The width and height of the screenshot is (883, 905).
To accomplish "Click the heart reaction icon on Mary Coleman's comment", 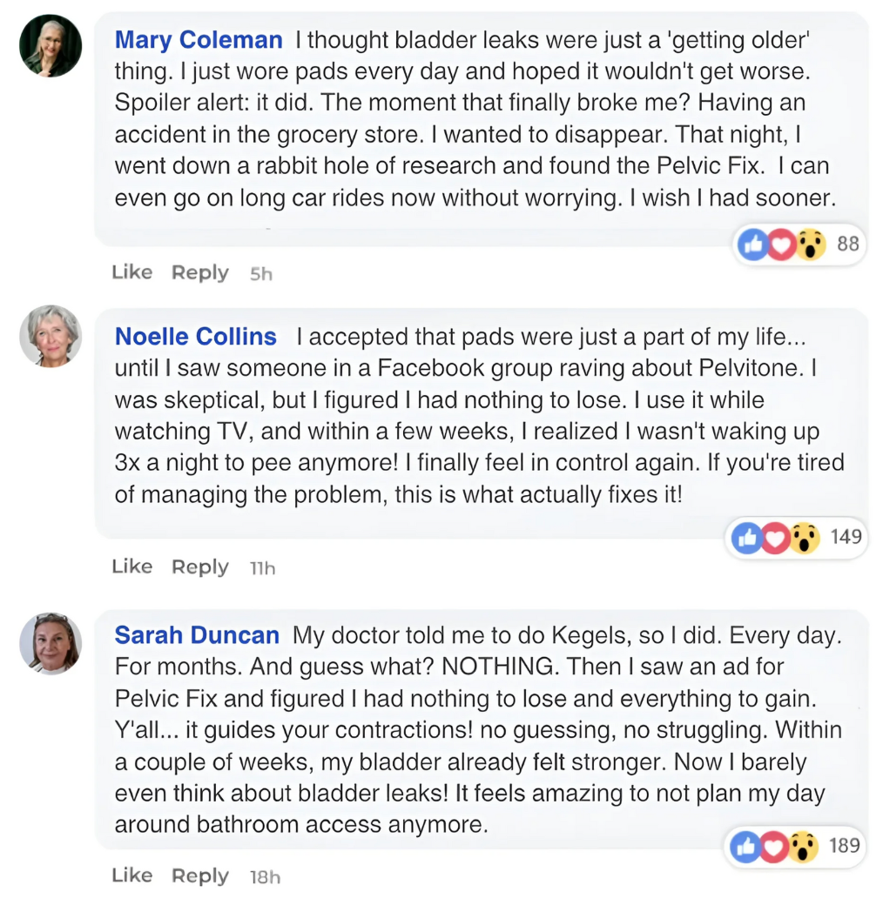I will coord(780,245).
